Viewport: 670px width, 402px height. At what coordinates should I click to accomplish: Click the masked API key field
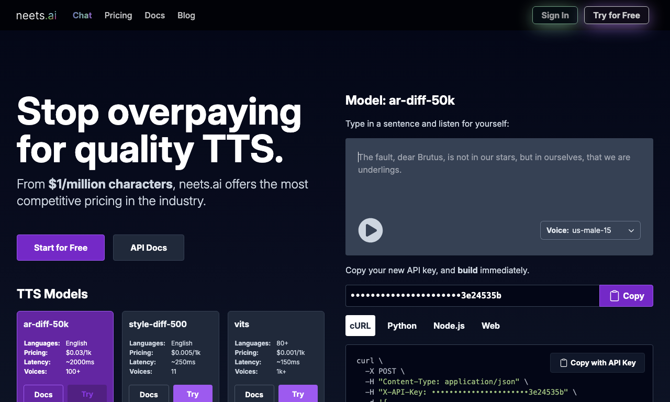(473, 296)
